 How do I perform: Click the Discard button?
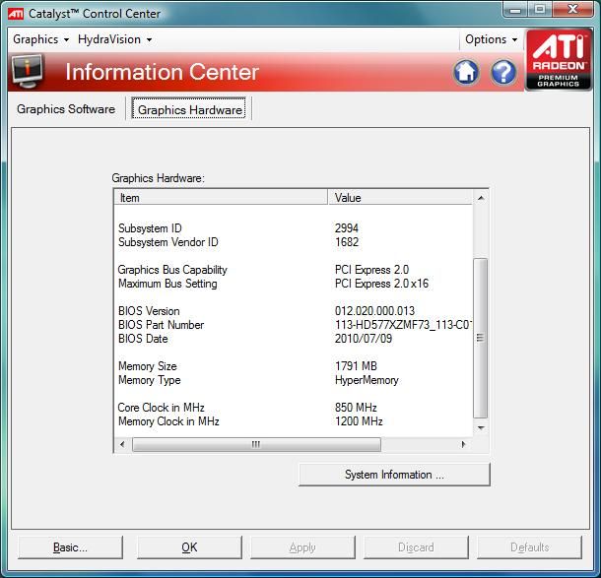[416, 547]
